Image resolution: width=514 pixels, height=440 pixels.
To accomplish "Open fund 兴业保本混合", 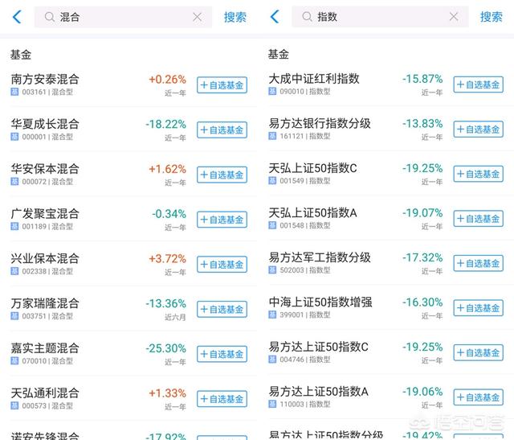I will (x=45, y=259).
